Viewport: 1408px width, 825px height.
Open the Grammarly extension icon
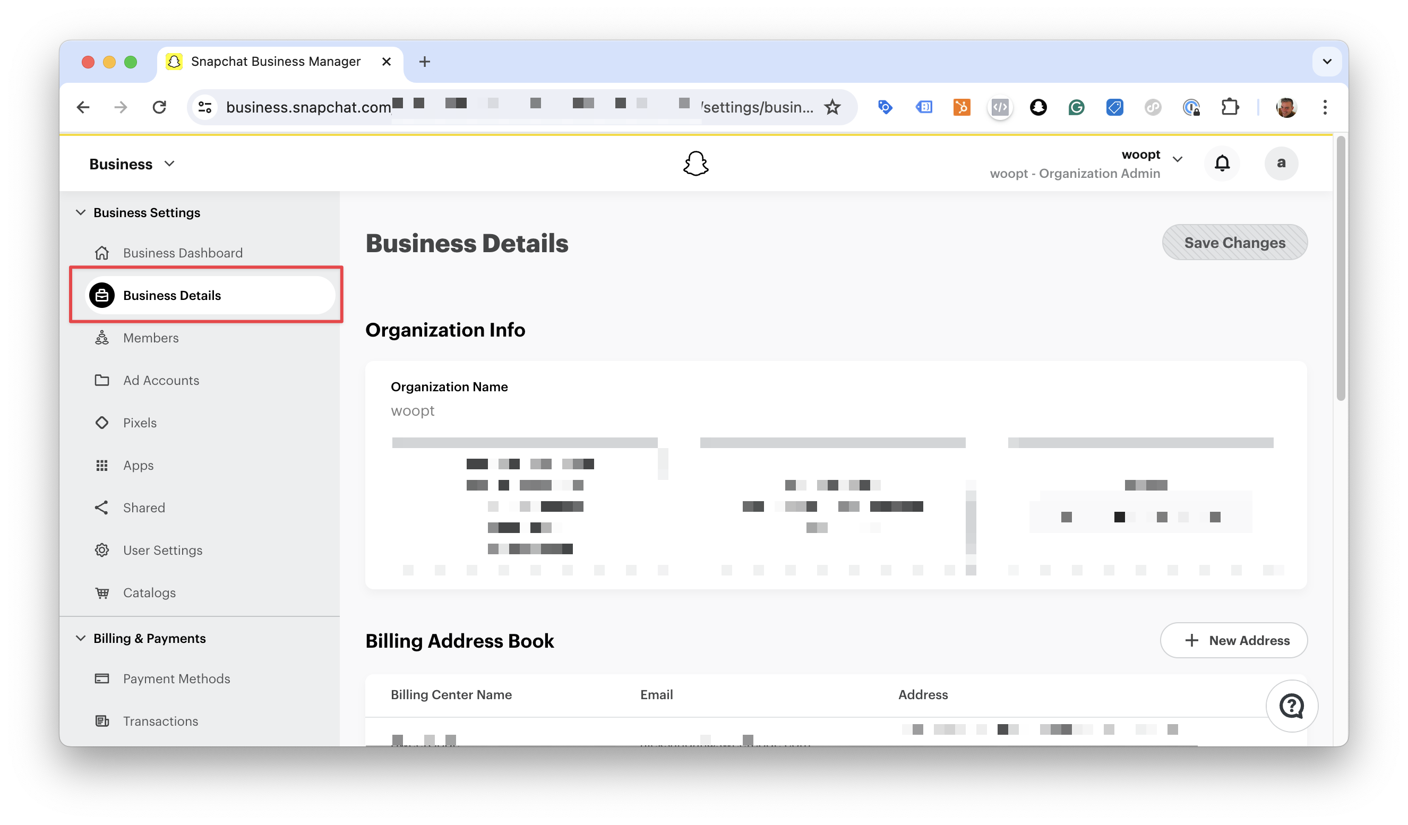tap(1076, 107)
